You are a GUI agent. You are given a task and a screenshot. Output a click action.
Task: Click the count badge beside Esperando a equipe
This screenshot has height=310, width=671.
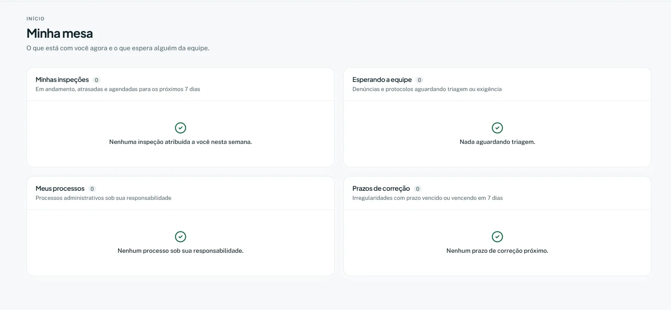(419, 80)
